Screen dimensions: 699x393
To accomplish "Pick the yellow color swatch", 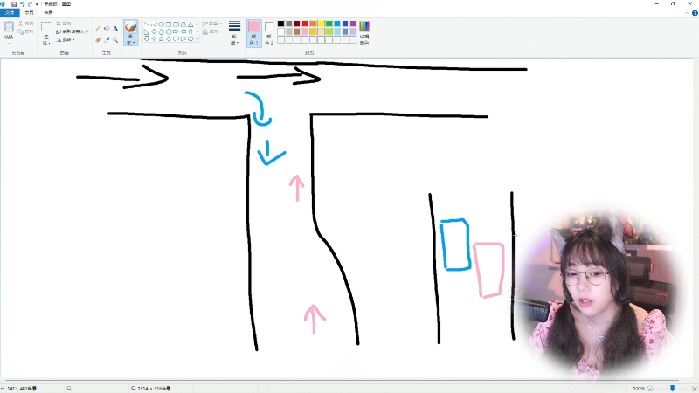I will click(321, 24).
